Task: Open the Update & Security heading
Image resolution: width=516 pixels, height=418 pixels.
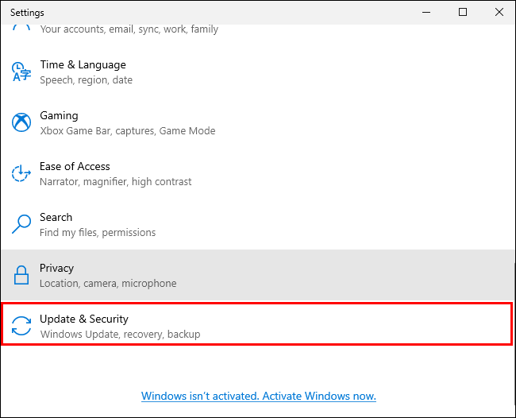Action: coord(83,319)
